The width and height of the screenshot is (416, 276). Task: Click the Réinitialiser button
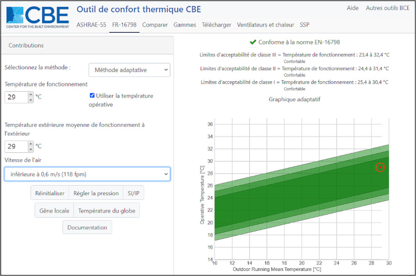coord(50,193)
